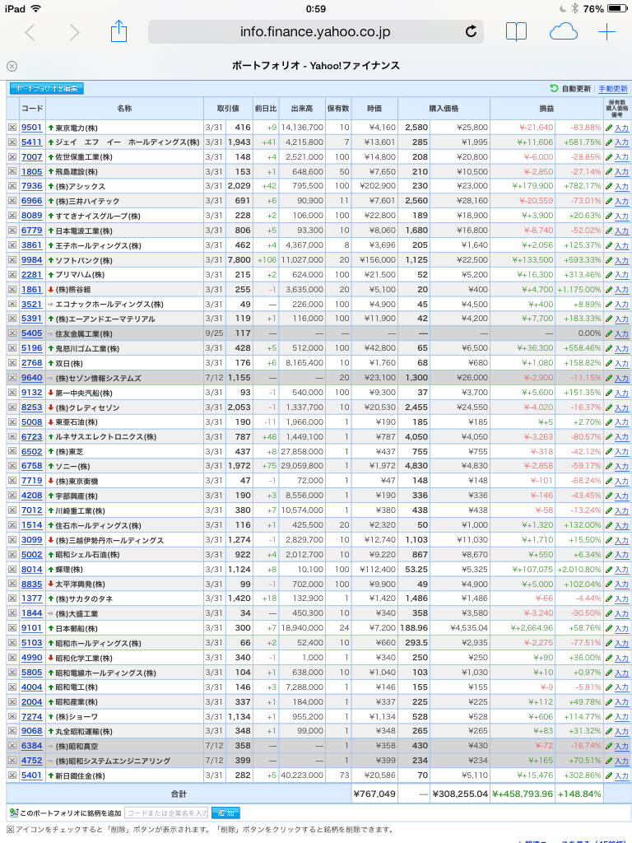Image resolution: width=632 pixels, height=843 pixels.
Task: Click the 購入価格 column header
Action: [x=444, y=109]
